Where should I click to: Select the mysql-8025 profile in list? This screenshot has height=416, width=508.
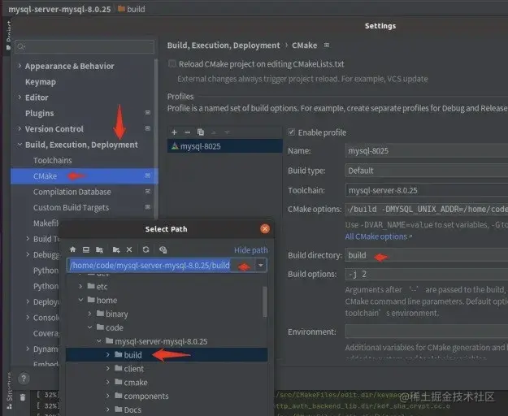click(225, 146)
